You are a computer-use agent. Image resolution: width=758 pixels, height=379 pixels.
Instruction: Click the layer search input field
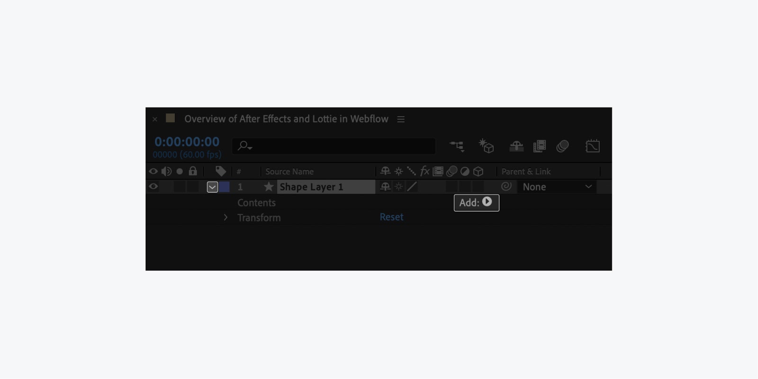coord(334,146)
